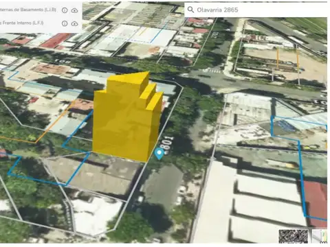Download the Frente Interno (L.F.I) layer

(74, 23)
